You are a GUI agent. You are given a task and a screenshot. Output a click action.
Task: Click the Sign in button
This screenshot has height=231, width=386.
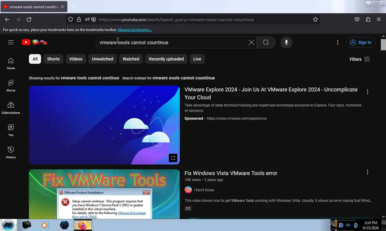point(361,42)
